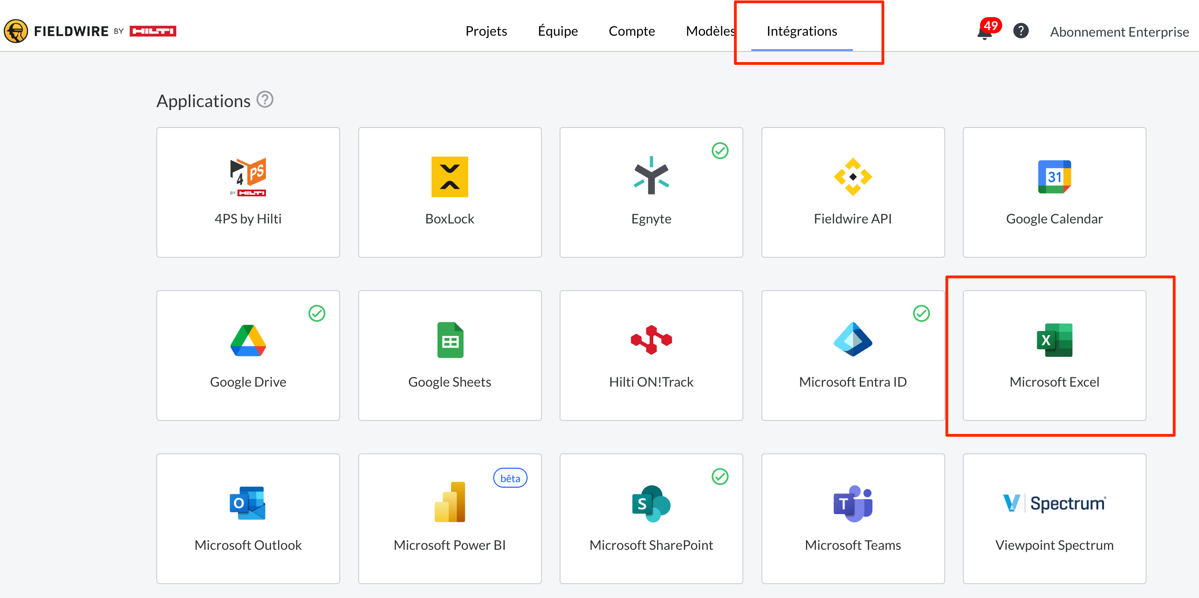Click the Microsoft Excel label

1054,382
